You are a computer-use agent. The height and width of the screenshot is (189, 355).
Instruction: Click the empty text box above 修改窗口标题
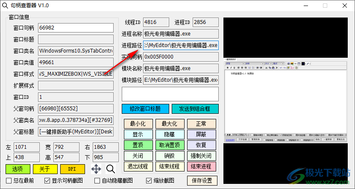coord(170,94)
